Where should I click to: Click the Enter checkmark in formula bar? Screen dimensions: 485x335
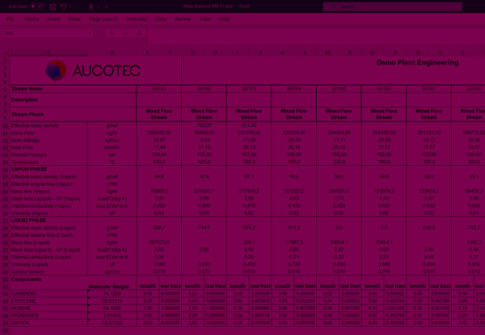[125, 33]
